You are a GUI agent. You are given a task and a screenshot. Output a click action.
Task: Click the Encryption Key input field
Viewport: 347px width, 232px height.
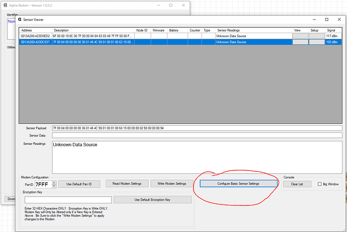pyautogui.click(x=68, y=200)
